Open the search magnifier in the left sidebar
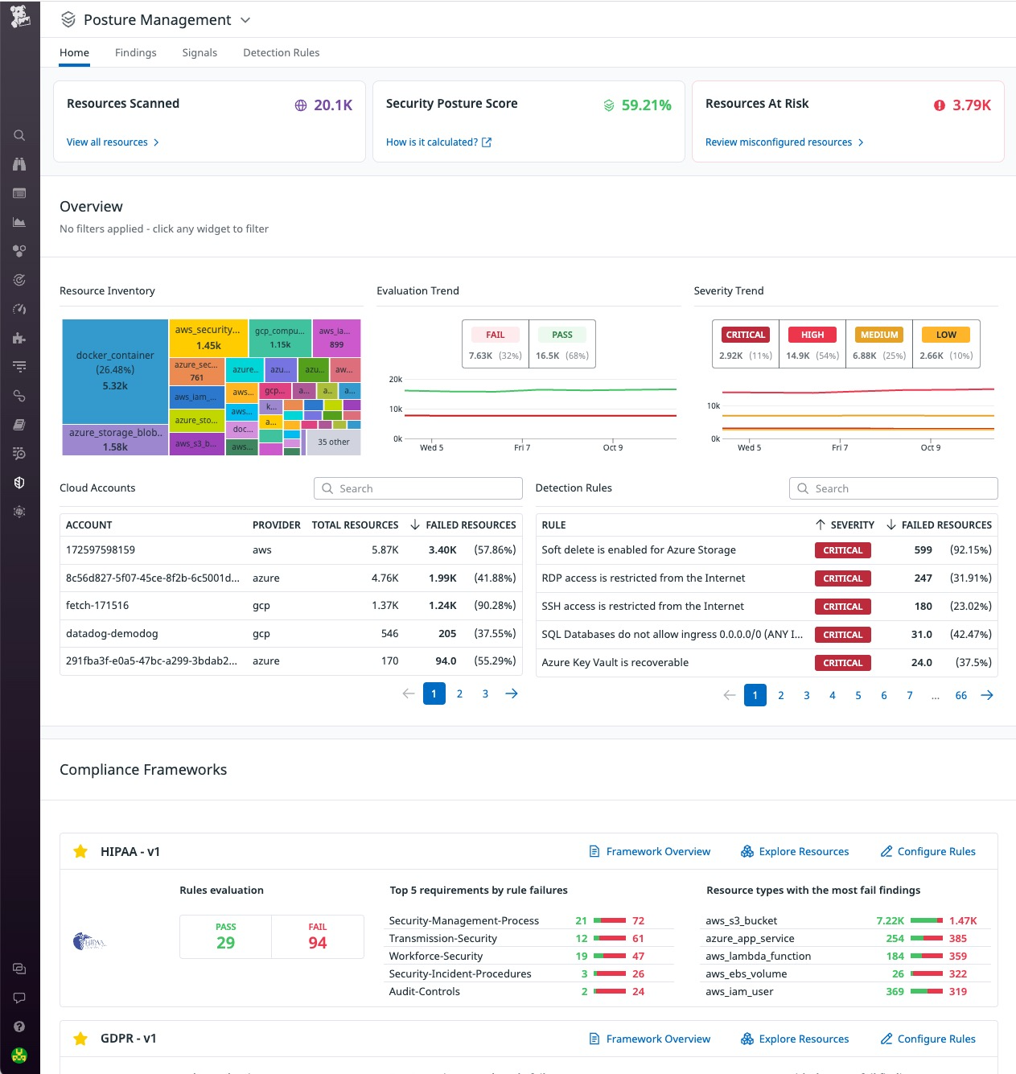Image resolution: width=1016 pixels, height=1074 pixels. pos(19,135)
